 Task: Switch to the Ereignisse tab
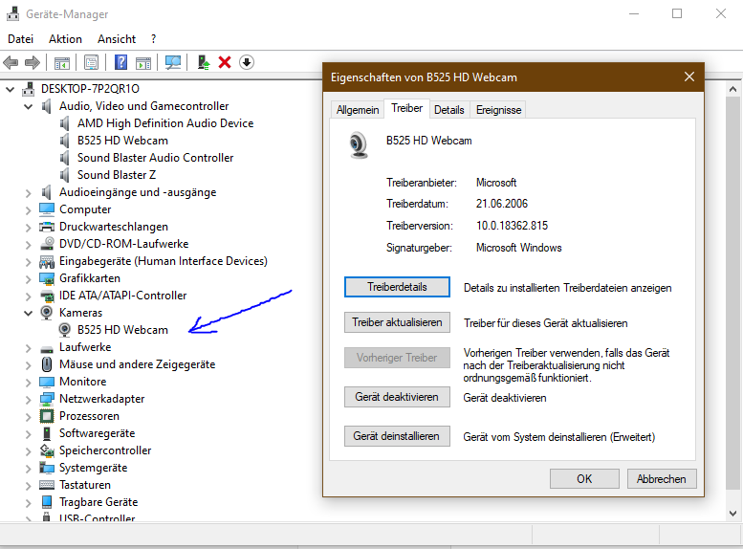click(x=498, y=110)
